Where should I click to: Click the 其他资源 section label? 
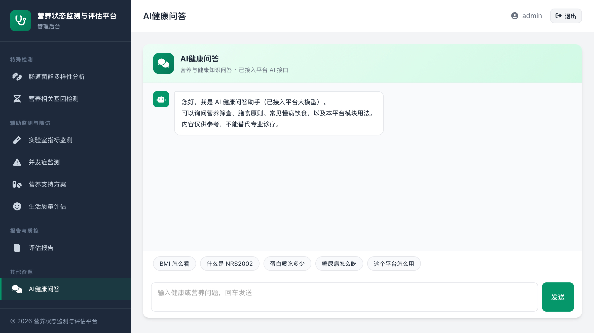[x=21, y=272]
